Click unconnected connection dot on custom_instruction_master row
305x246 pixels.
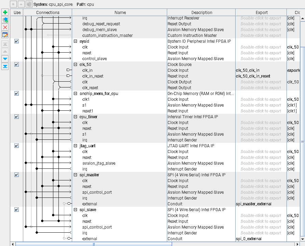click(x=48, y=35)
